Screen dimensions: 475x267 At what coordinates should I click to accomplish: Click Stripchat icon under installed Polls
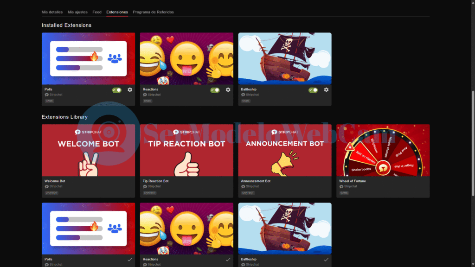47,95
